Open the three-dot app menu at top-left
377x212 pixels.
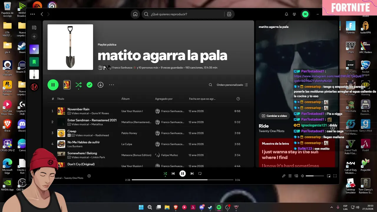coord(32,14)
